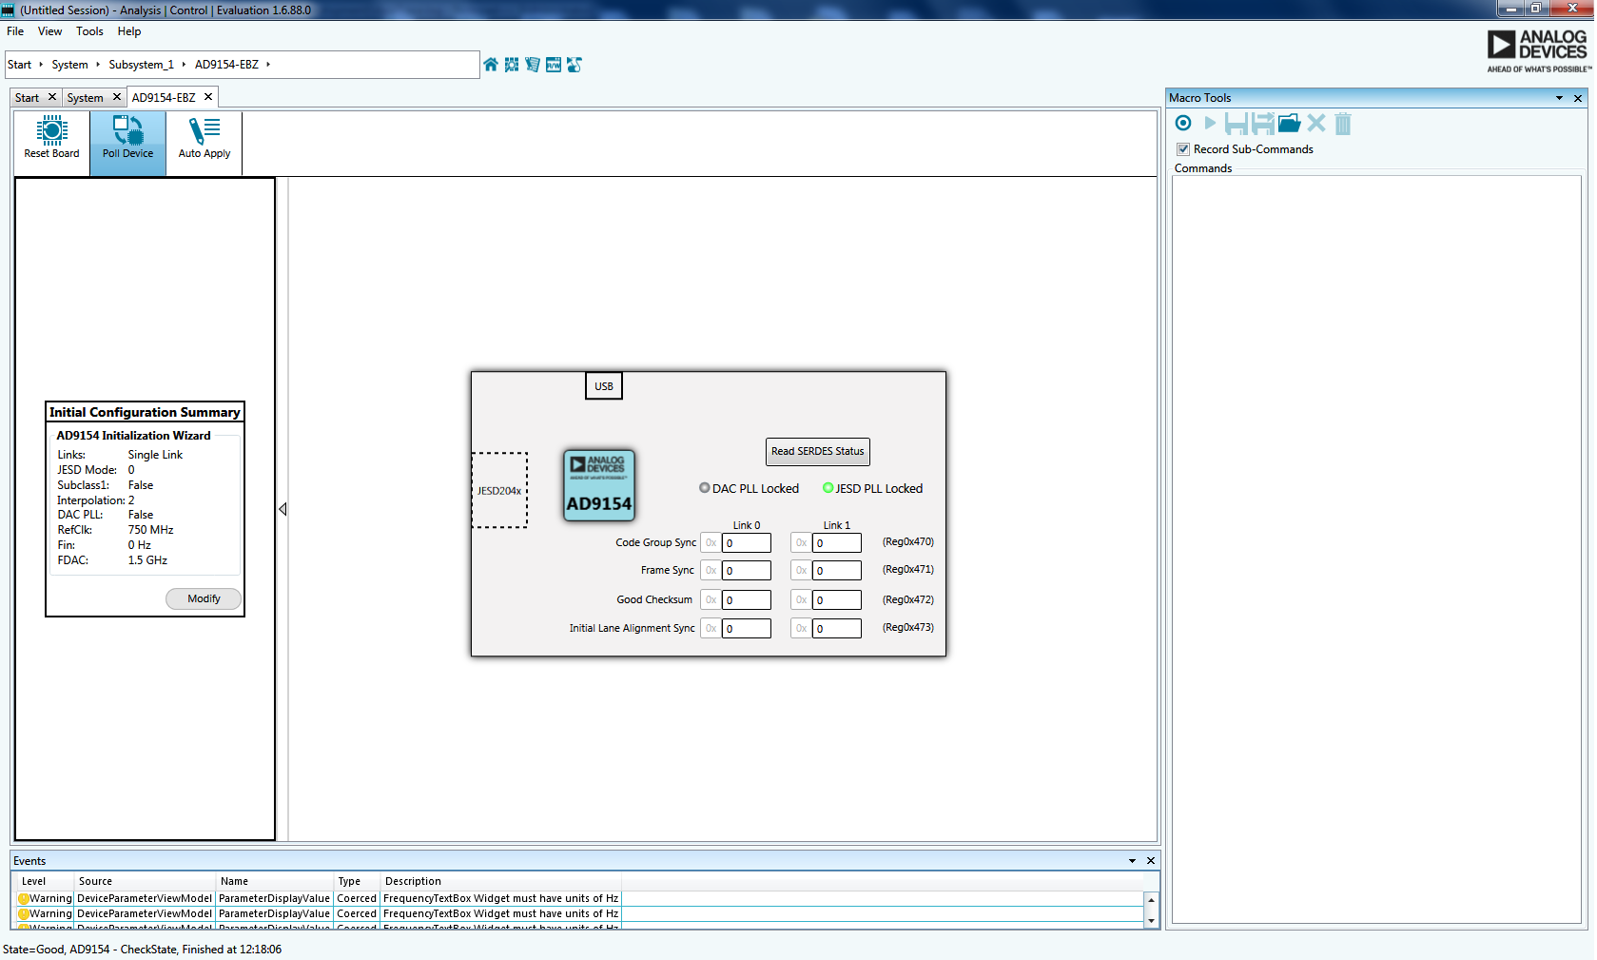The image size is (1597, 960).
Task: Click the JESD PLL Locked indicator
Action: point(828,488)
